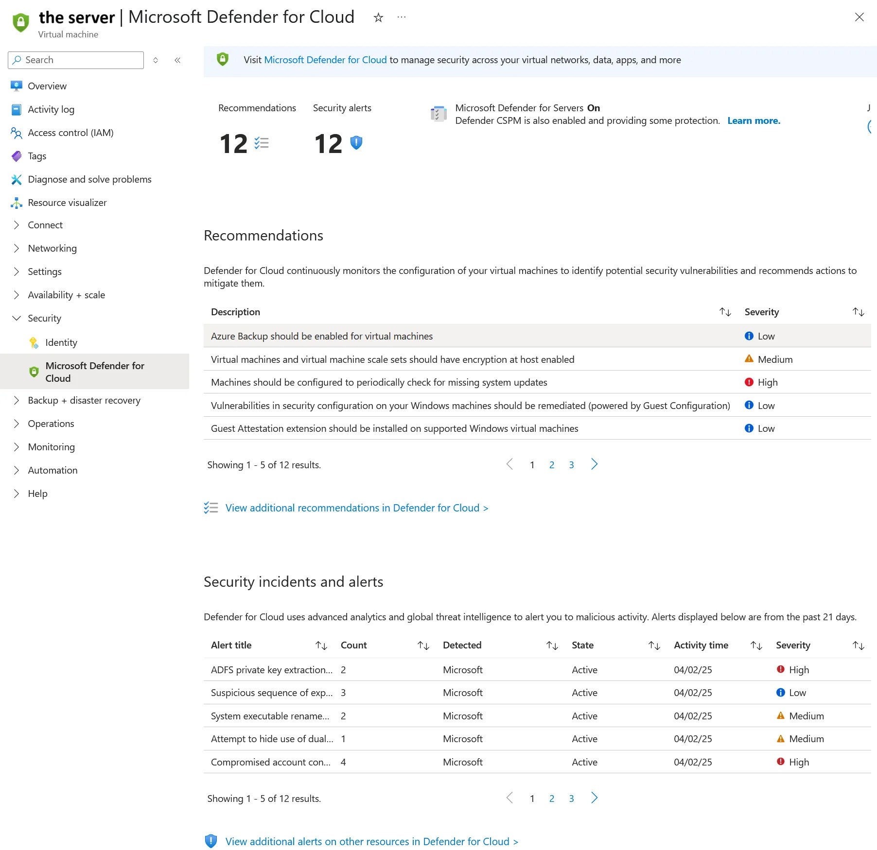Screen dimensions: 877x850
Task: Expand Backup + disaster recovery
Action: [17, 400]
